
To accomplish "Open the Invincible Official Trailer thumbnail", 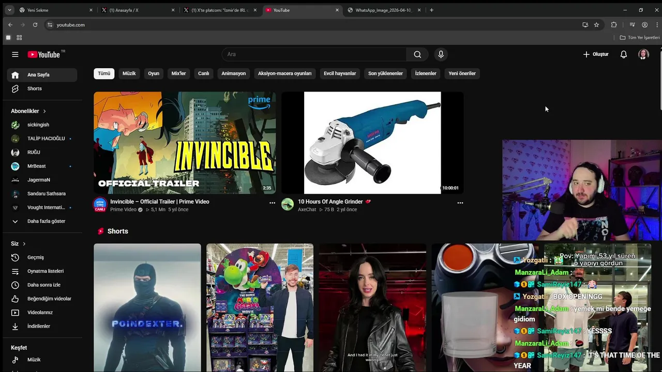I will coord(185,143).
